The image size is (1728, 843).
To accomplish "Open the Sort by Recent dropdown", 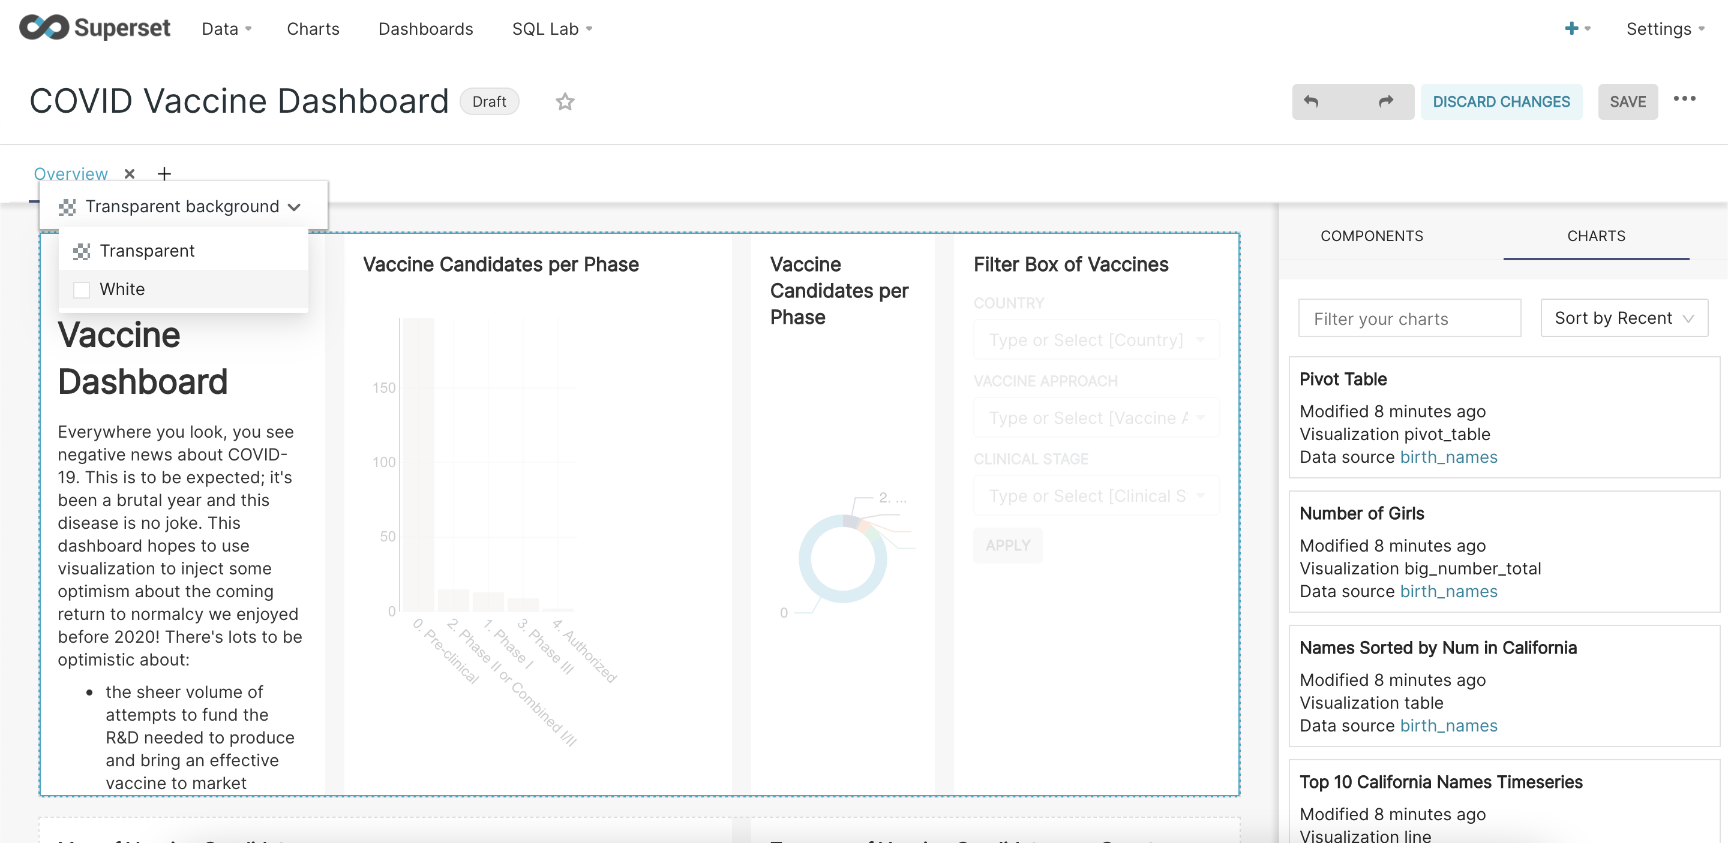I will 1624,318.
